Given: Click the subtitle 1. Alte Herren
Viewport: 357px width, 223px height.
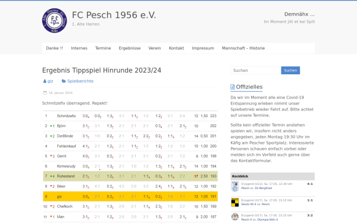Looking at the screenshot, I should [x=86, y=24].
